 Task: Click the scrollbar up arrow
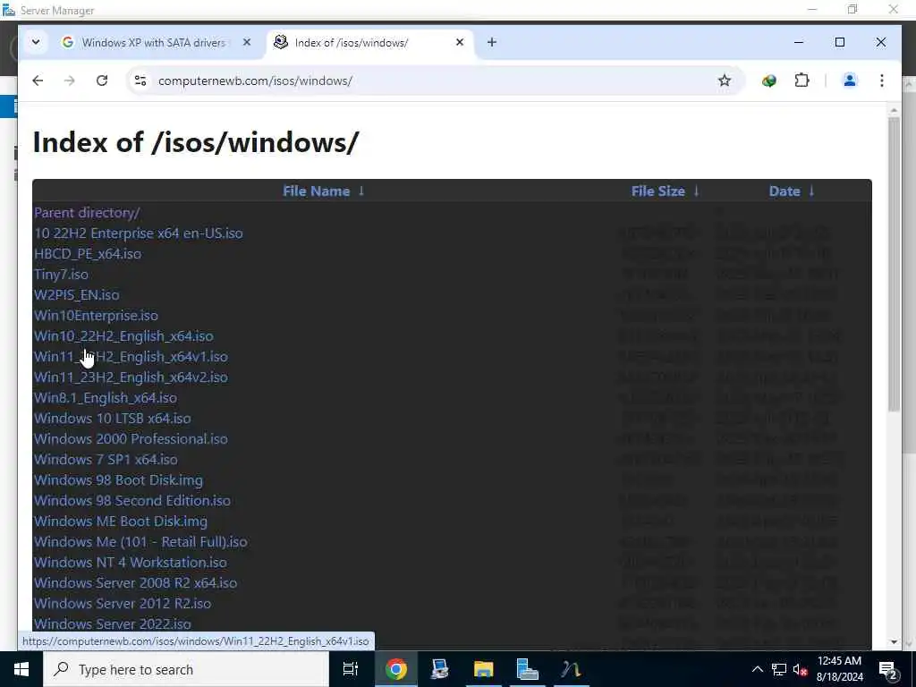click(894, 110)
